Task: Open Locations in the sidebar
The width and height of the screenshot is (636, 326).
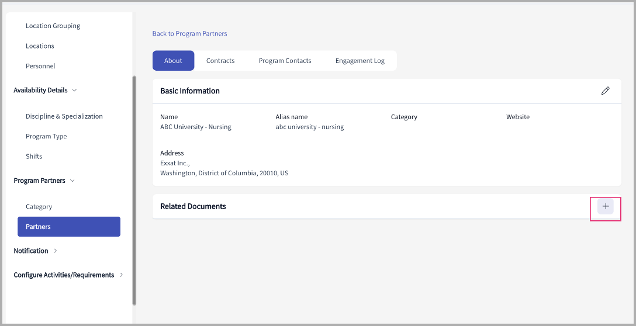Action: 40,46
